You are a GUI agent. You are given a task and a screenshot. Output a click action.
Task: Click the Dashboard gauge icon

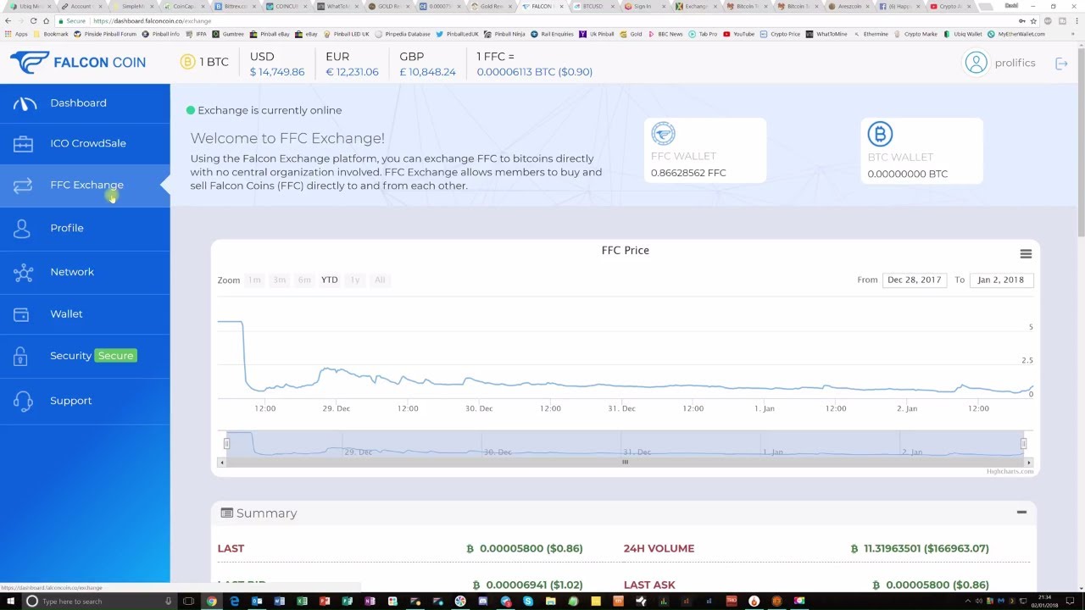24,103
